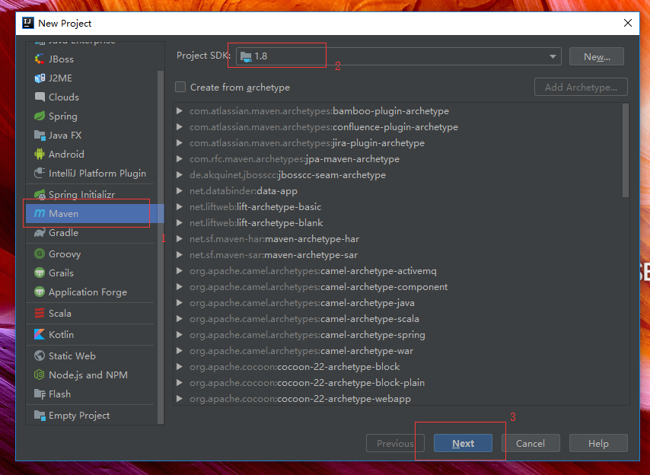650x475 pixels.
Task: Select Scala project type label
Action: pyautogui.click(x=59, y=314)
